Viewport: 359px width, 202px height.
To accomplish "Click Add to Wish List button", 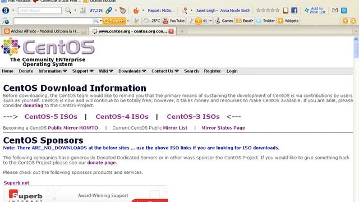I will [x=315, y=10].
